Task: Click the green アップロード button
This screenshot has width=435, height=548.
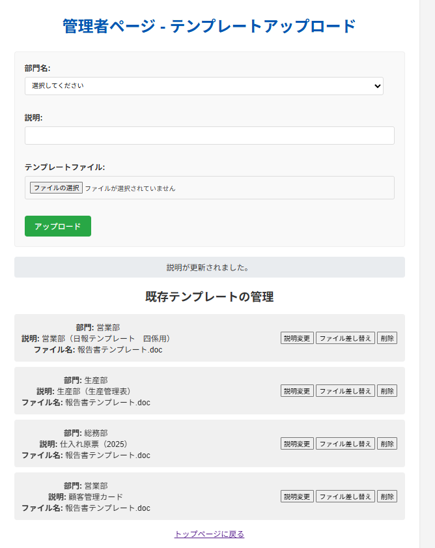Action: pos(58,226)
